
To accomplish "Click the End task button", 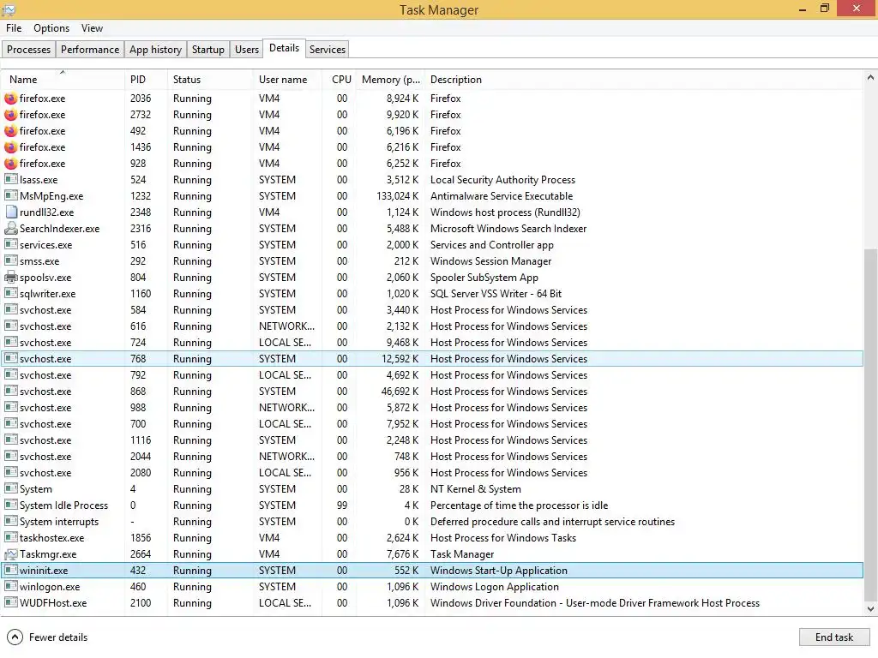I will (833, 637).
